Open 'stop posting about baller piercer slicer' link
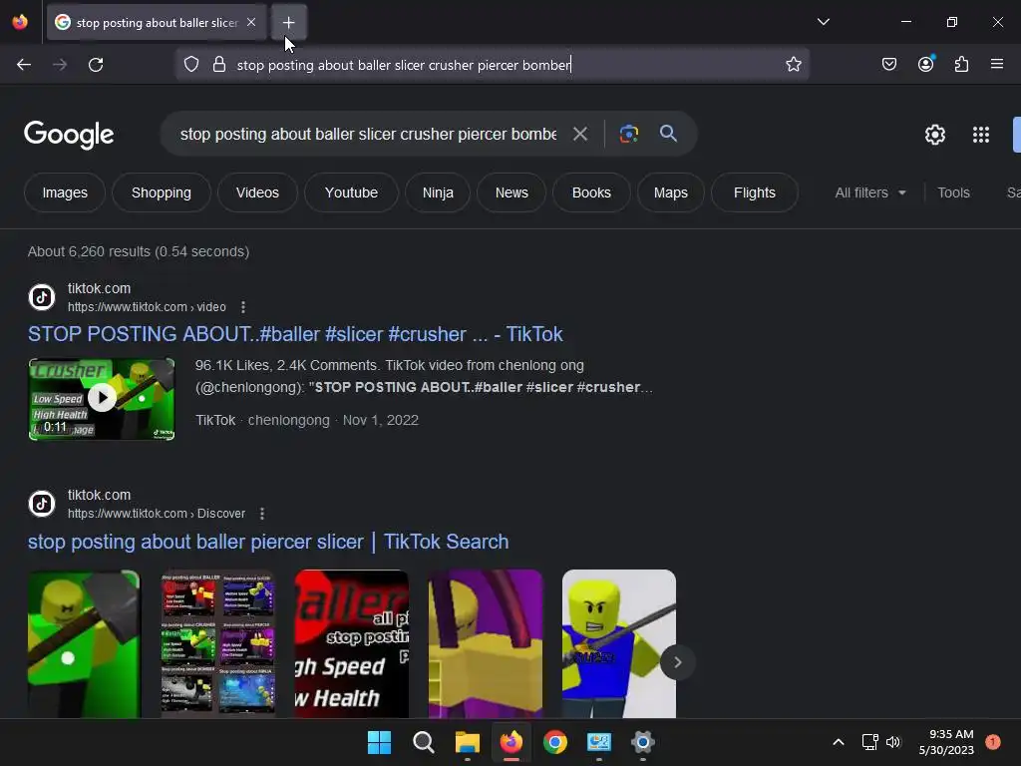 (267, 542)
